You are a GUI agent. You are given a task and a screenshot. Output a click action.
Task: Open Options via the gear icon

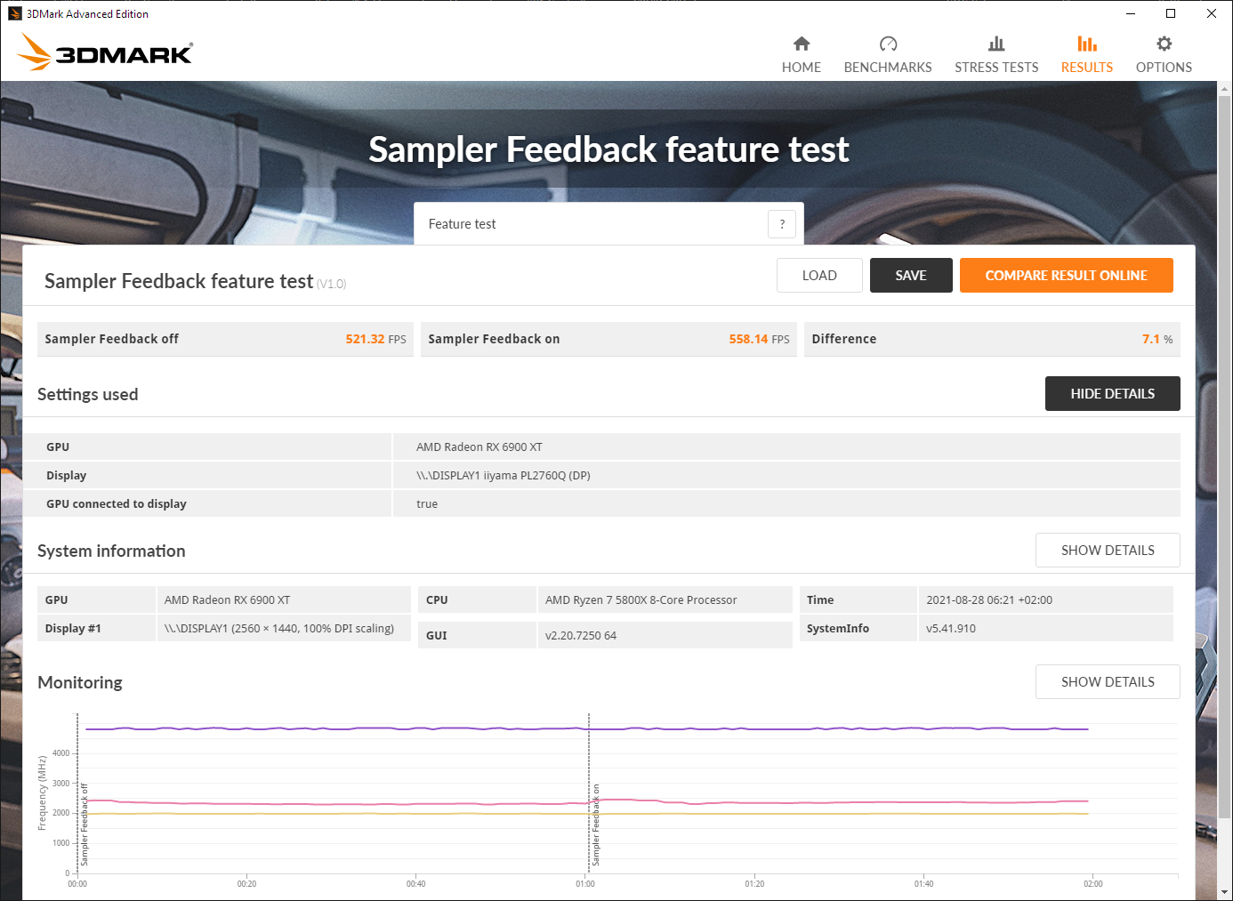[x=1164, y=44]
